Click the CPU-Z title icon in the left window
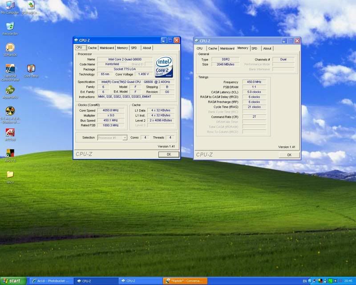Viewport: 356px width, 285px height. 76,40
